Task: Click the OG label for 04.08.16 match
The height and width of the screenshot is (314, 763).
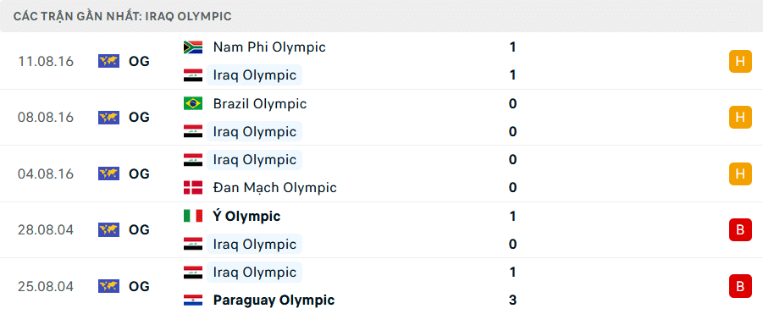Action: [139, 174]
